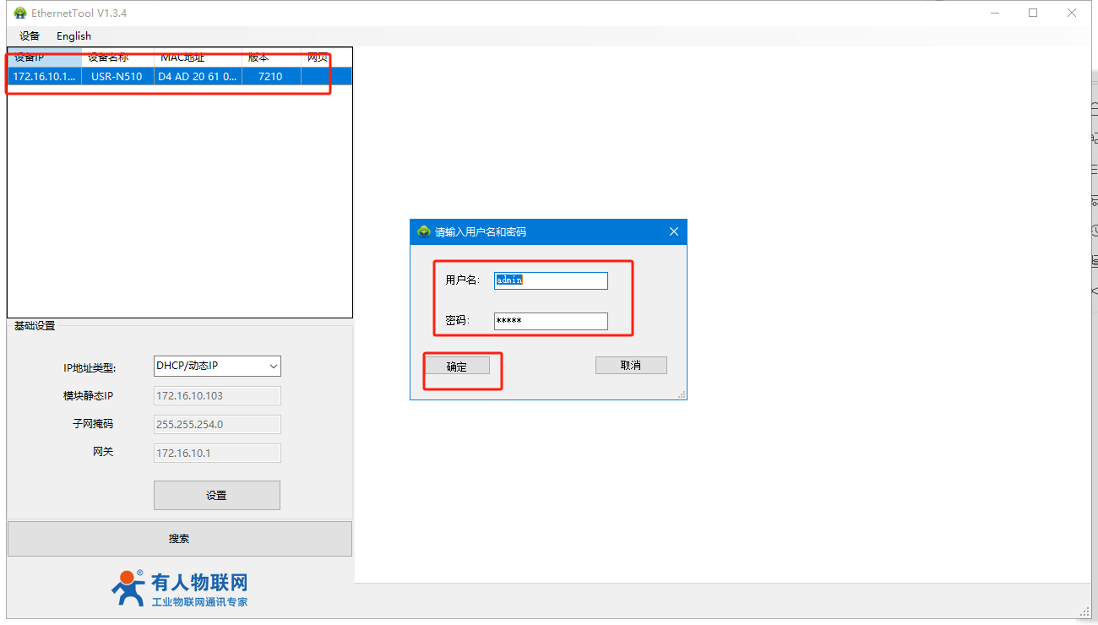
Task: Click the 用户名 label in the dialog
Action: [462, 280]
